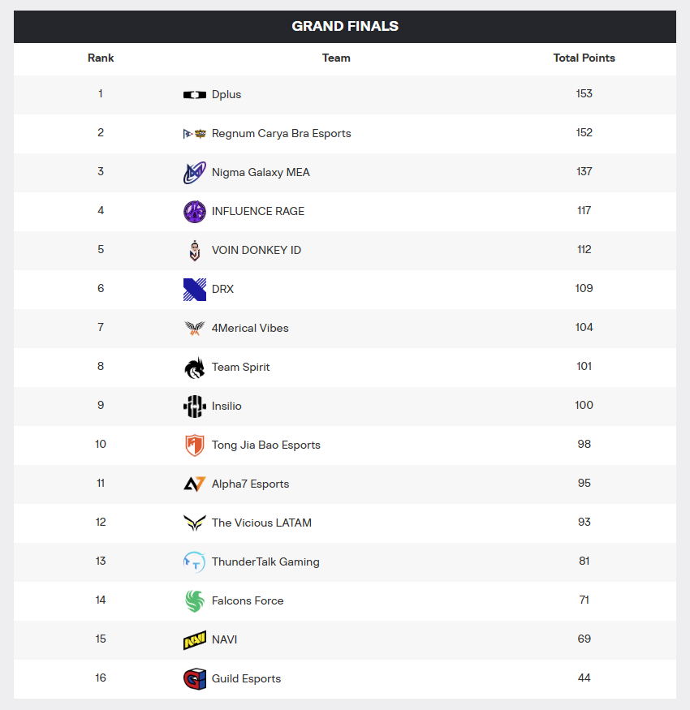690x710 pixels.
Task: Click the NAVI yellow logo
Action: pos(195,640)
